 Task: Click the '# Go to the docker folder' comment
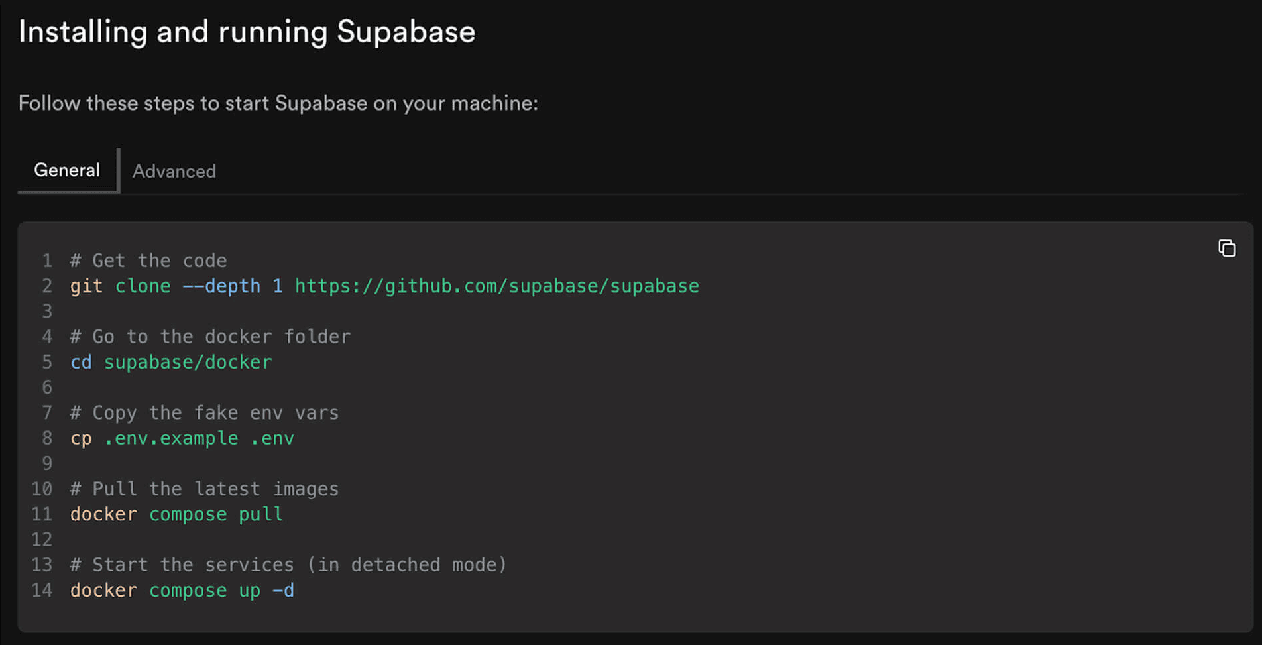tap(210, 337)
